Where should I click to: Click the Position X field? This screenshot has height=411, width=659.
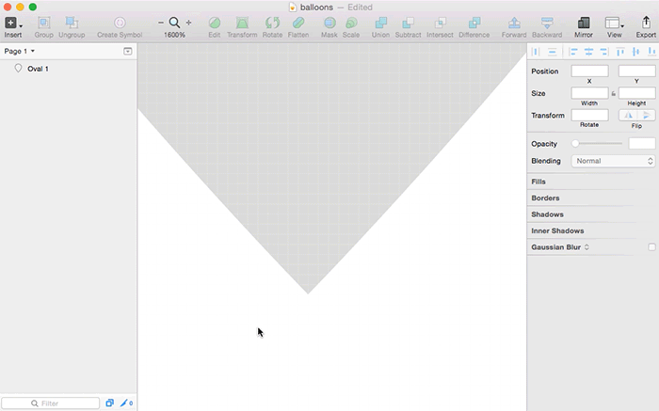tap(589, 71)
